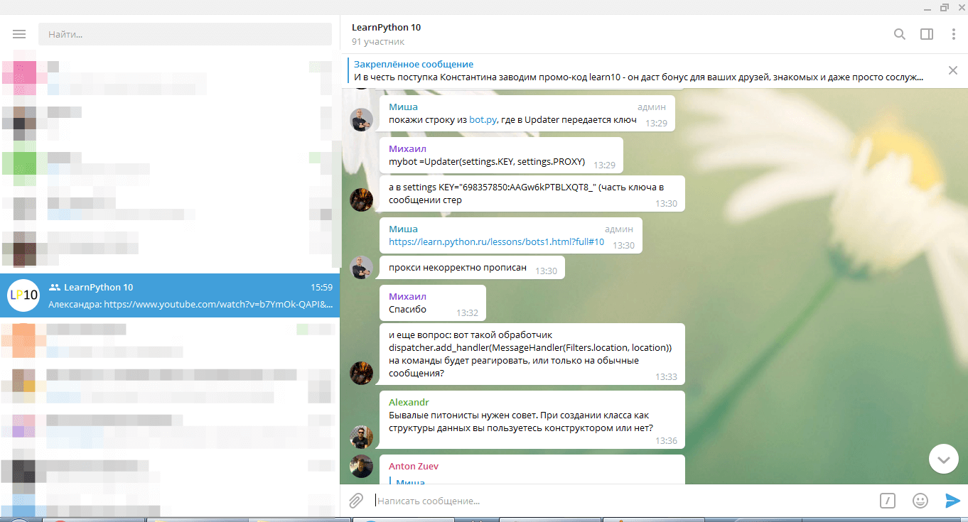This screenshot has width=968, height=522.
Task: Click the chat list scrollbar
Action: [x=336, y=206]
